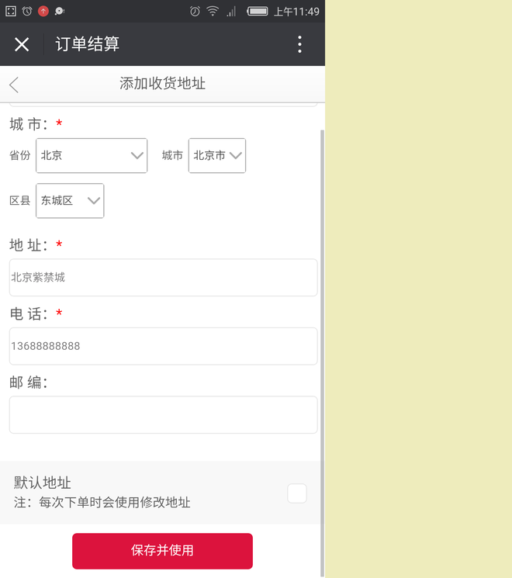Tap the 订单结算 title text
512x578 pixels.
(88, 44)
